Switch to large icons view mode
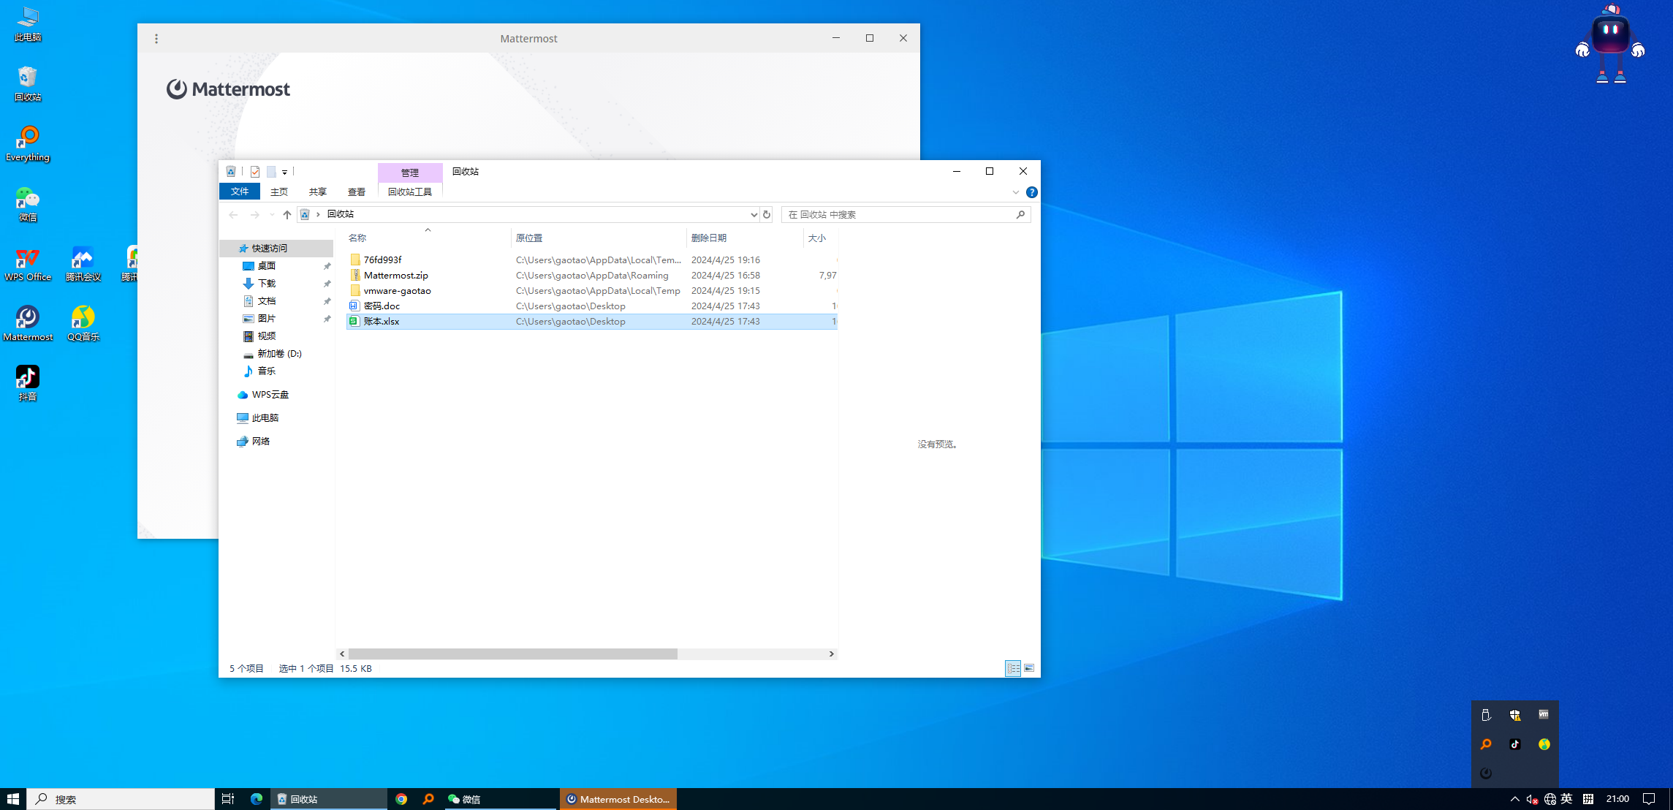Image resolution: width=1673 pixels, height=810 pixels. 1029,668
